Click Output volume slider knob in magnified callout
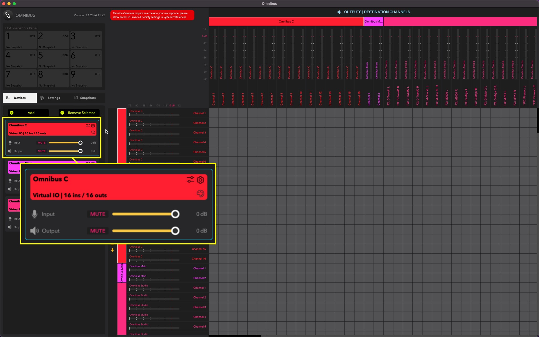 (x=175, y=231)
